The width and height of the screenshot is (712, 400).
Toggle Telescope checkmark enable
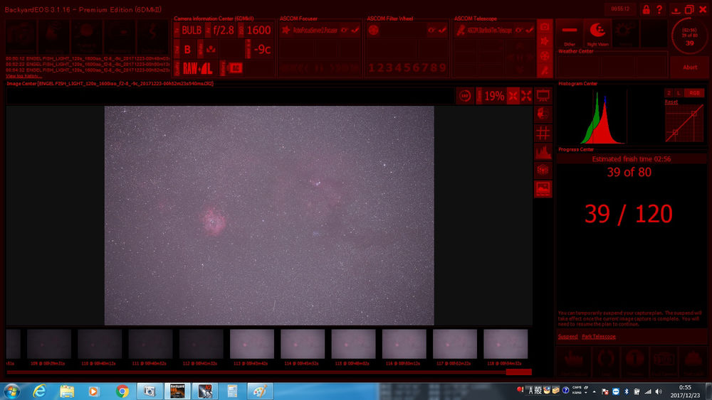tap(530, 31)
